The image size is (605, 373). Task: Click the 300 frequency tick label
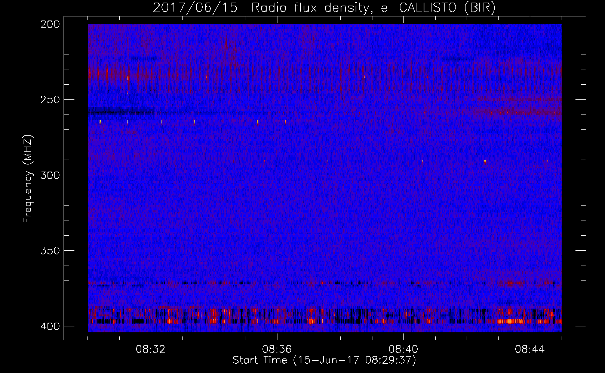[50, 175]
